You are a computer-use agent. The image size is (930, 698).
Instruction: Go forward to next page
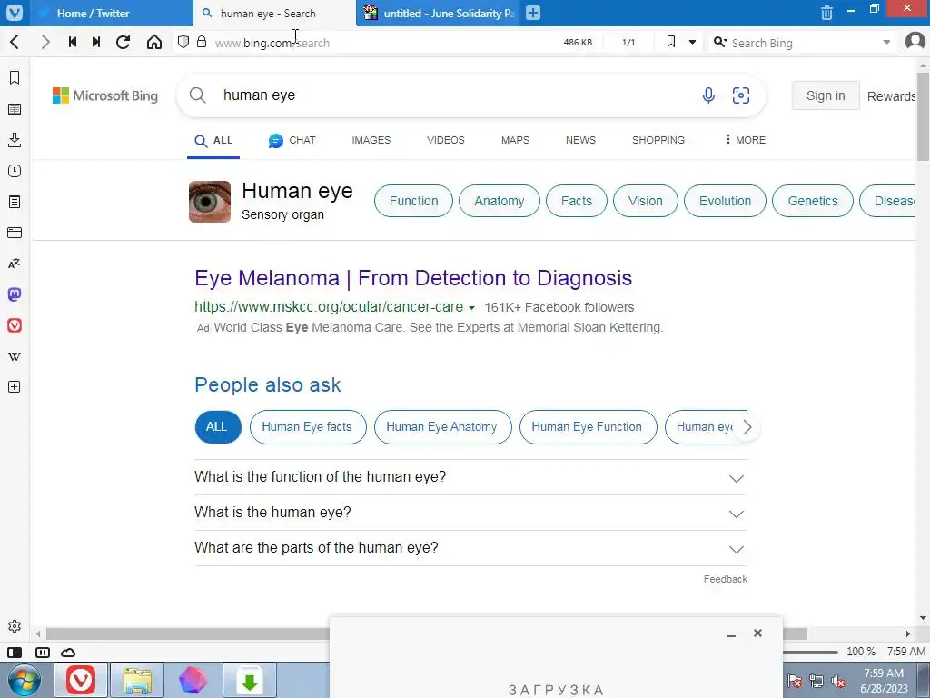point(45,42)
